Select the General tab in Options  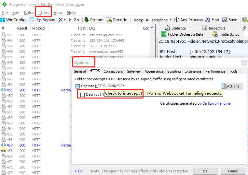tap(79, 71)
